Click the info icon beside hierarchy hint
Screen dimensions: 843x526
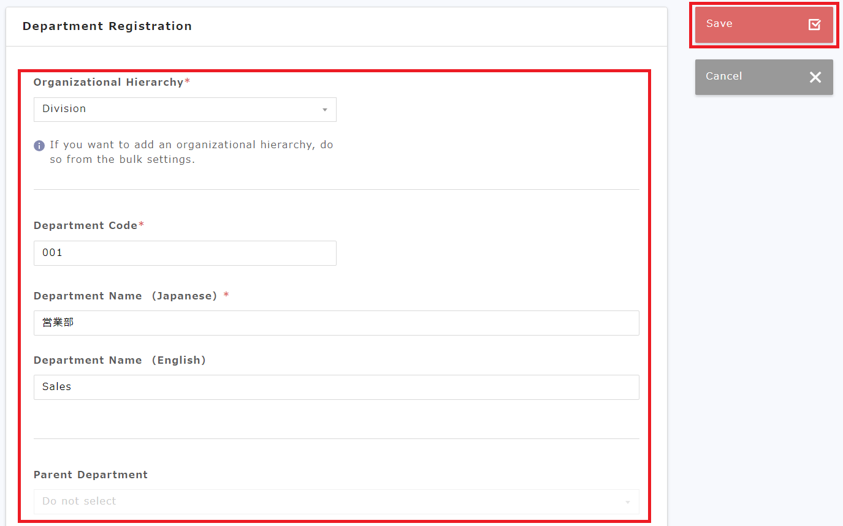pos(39,146)
